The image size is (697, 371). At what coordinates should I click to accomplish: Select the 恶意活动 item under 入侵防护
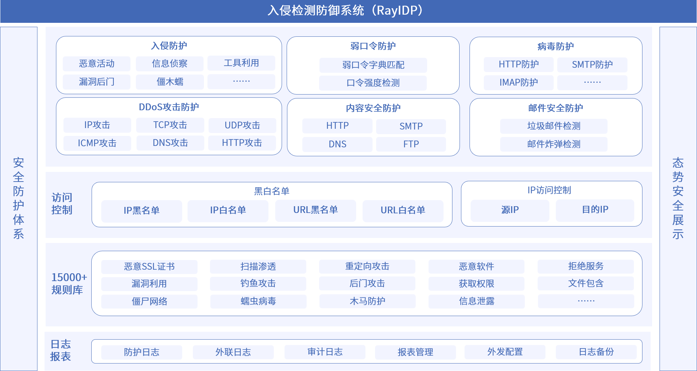click(x=96, y=63)
